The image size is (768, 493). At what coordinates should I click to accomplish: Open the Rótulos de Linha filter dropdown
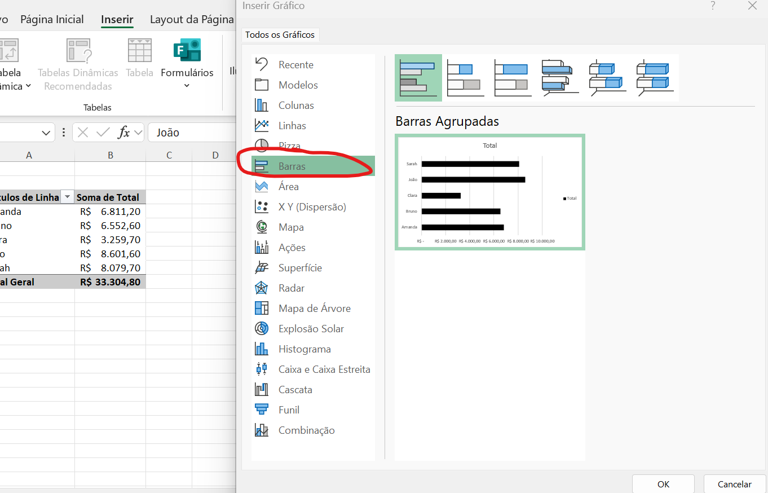(67, 197)
